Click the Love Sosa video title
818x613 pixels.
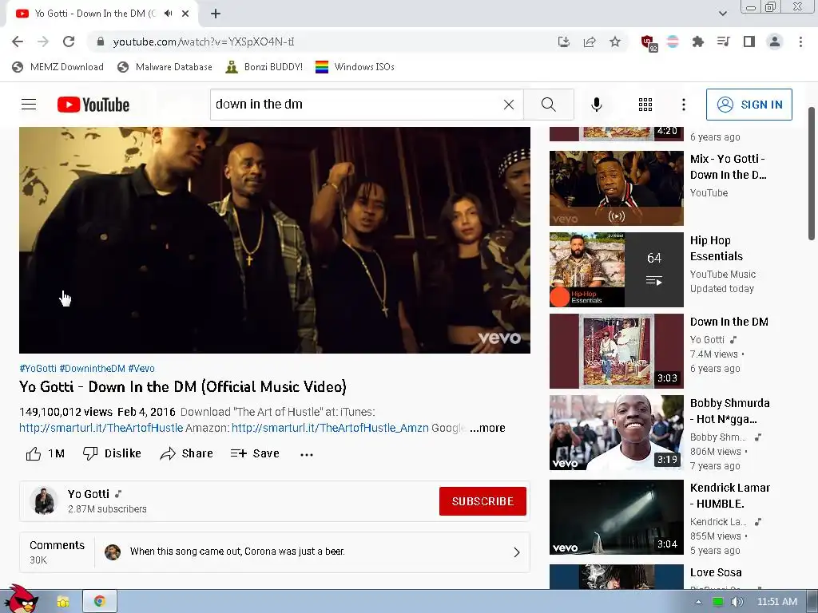[x=716, y=572]
